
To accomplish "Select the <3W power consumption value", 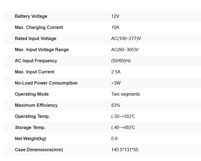I will (x=116, y=83).
